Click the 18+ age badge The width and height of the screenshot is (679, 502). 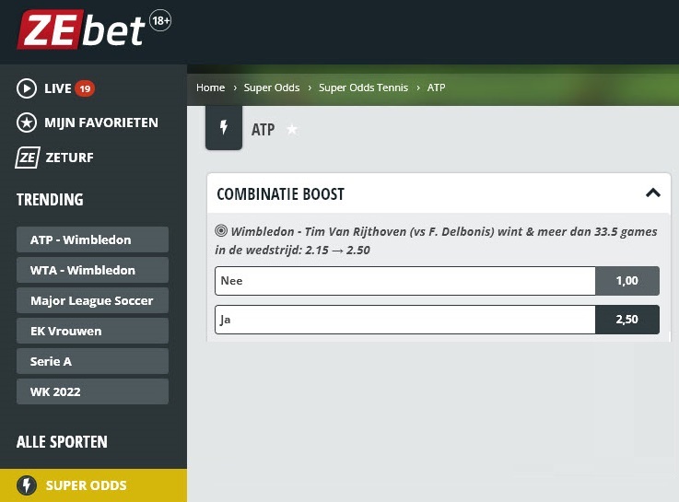[x=160, y=19]
